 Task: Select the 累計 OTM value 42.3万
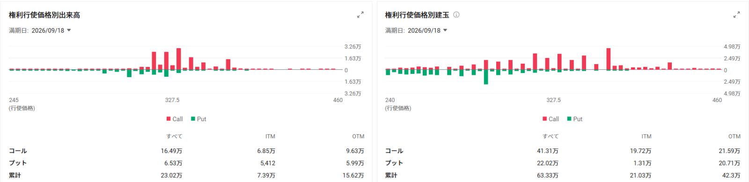click(x=731, y=175)
